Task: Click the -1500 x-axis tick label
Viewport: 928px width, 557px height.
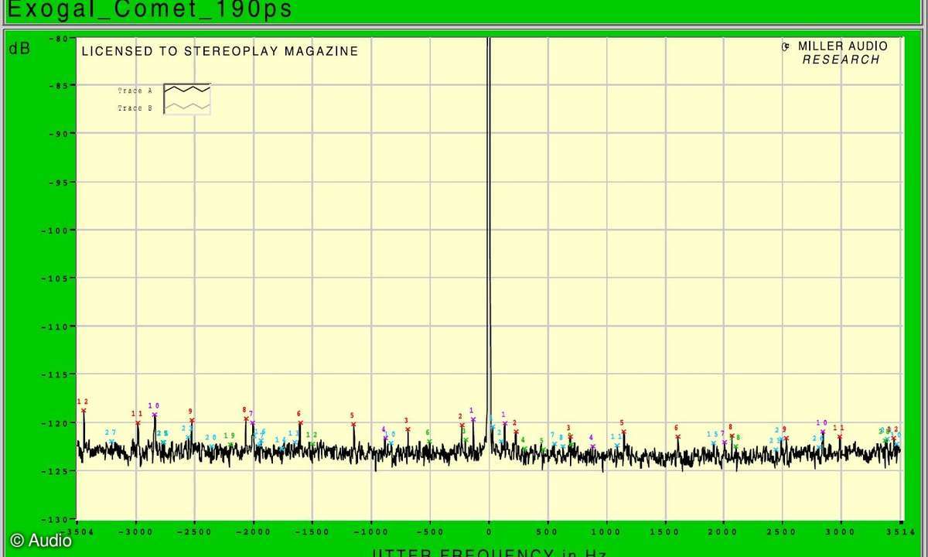Action: coord(312,532)
